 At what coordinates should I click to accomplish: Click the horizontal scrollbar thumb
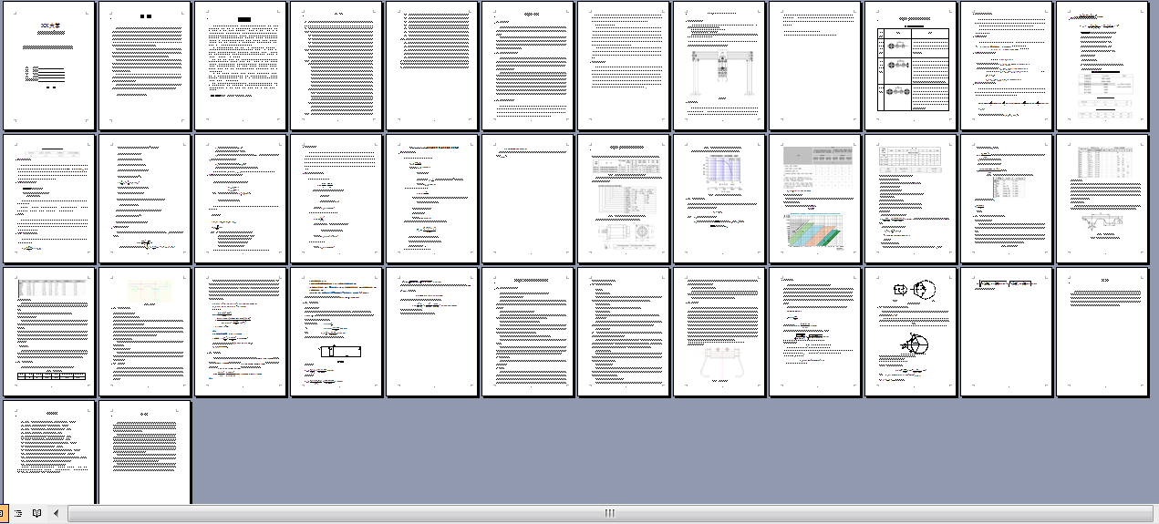click(608, 513)
